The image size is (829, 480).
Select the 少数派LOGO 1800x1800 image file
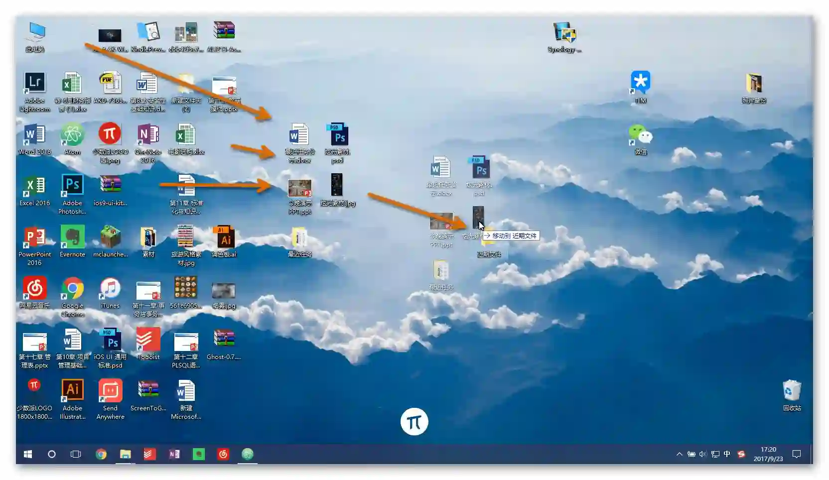pyautogui.click(x=35, y=400)
